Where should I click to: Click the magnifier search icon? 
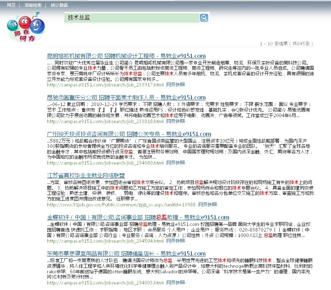[x=204, y=18]
